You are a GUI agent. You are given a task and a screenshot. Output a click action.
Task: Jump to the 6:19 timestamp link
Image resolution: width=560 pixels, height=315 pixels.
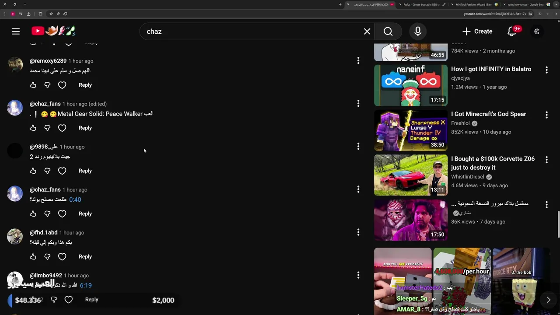tap(86, 285)
